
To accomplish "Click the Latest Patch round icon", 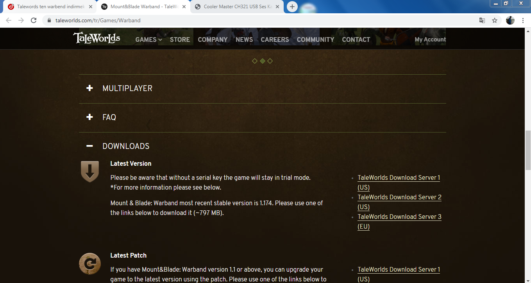I will tap(89, 264).
